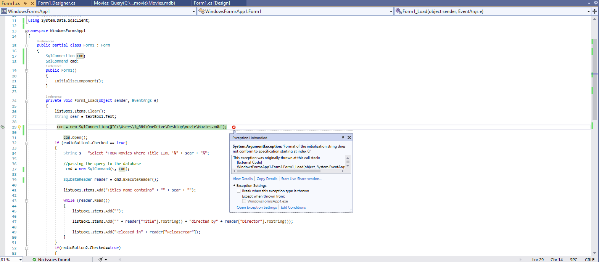Click vertical scrollbar up arrow of editor

pos(594,19)
